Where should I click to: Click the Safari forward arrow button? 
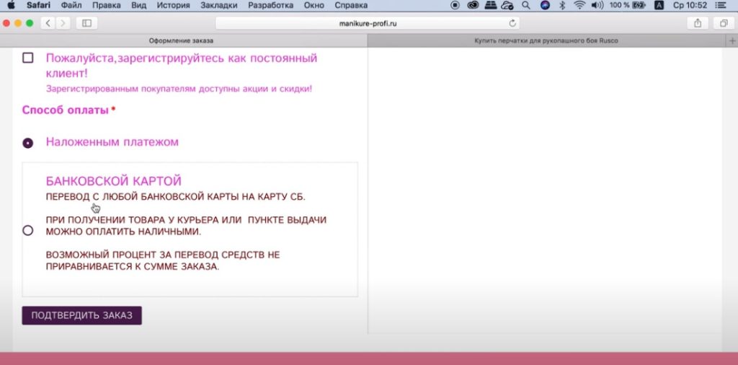tap(63, 23)
